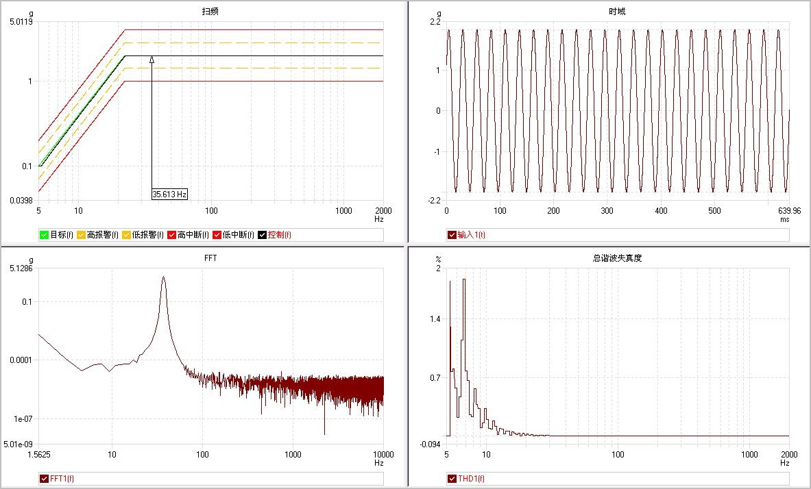This screenshot has width=811, height=489.
Task: Click the 输入1(t) legend label
Action: (471, 235)
